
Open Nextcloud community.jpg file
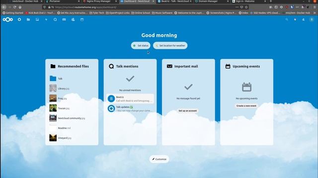[72, 118]
